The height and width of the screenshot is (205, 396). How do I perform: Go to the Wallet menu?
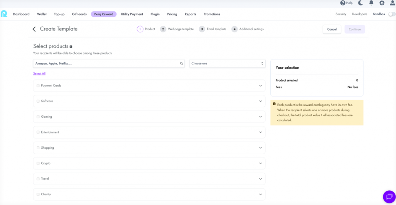point(42,14)
